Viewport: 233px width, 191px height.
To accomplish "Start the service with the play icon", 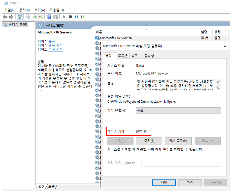I will pos(64,17).
